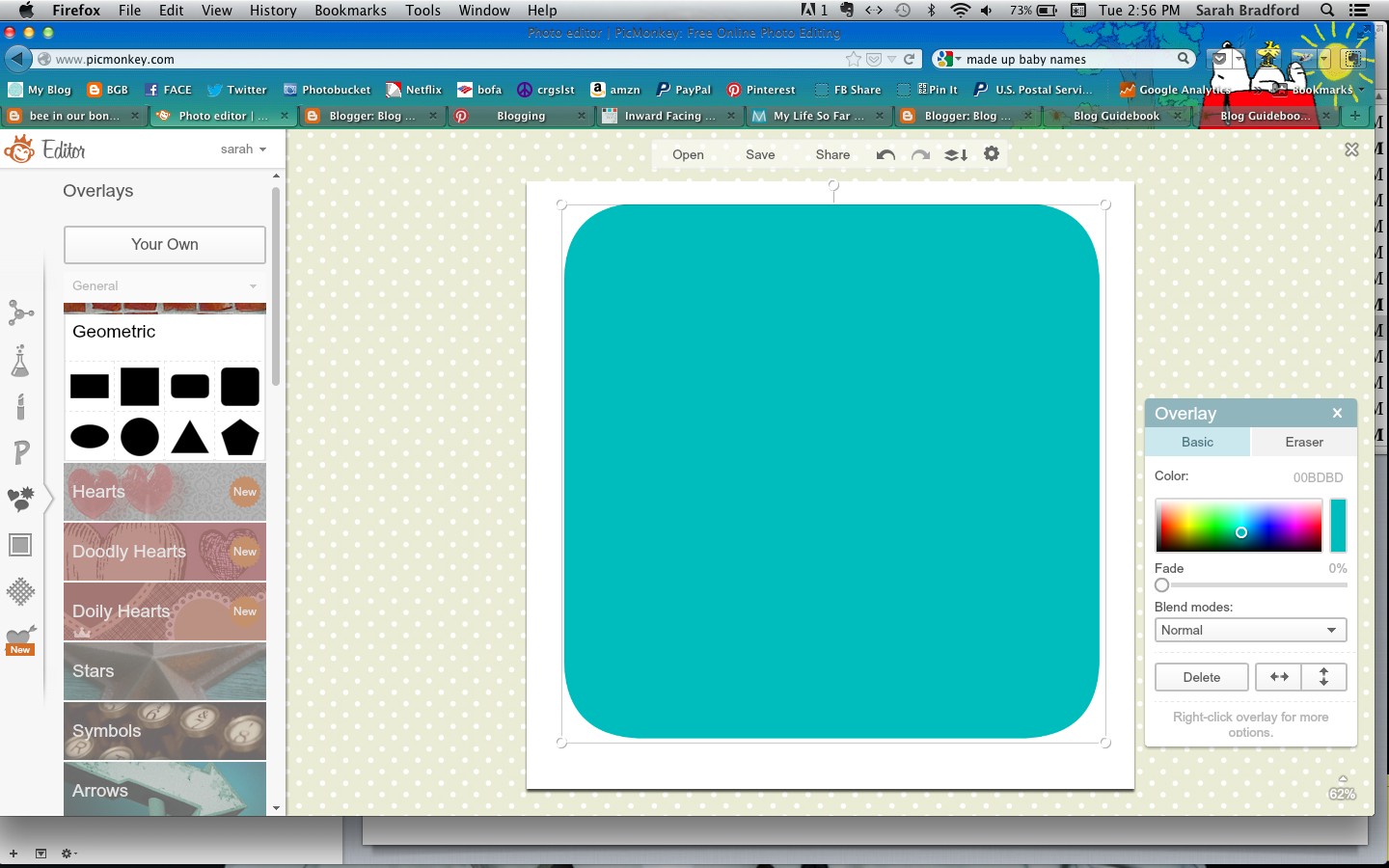Viewport: 1389px width, 868px height.
Task: Open the editor settings gear
Action: [992, 154]
